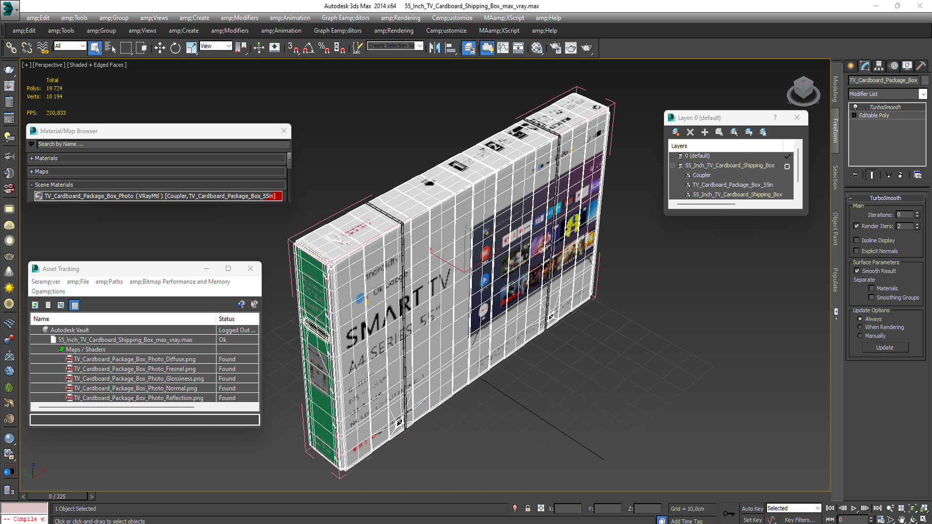Toggle the Auto Key button
This screenshot has height=524, width=932.
tap(752, 508)
